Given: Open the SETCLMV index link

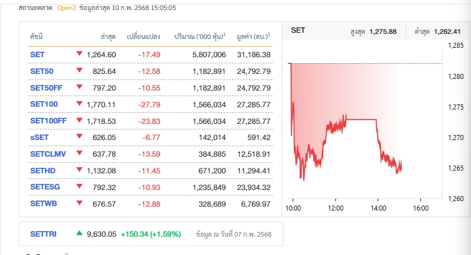Looking at the screenshot, I should tap(47, 154).
